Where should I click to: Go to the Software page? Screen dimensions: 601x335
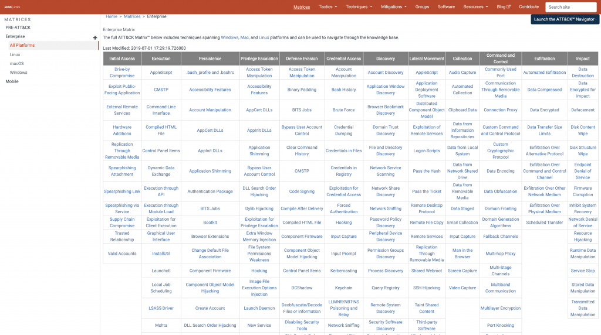pos(446,7)
